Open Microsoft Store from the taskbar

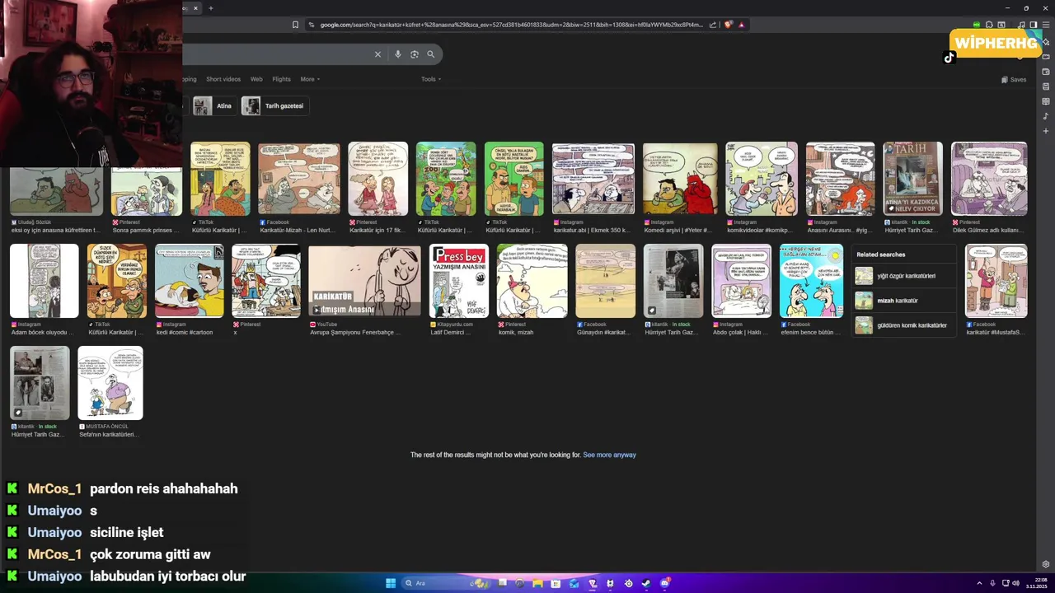coord(556,583)
